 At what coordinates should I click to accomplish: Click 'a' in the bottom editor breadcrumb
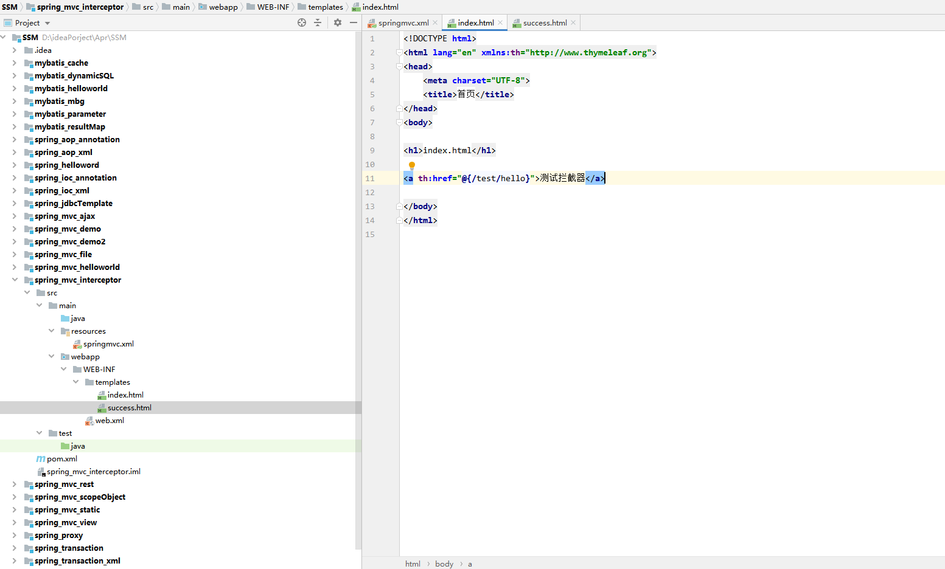[470, 564]
